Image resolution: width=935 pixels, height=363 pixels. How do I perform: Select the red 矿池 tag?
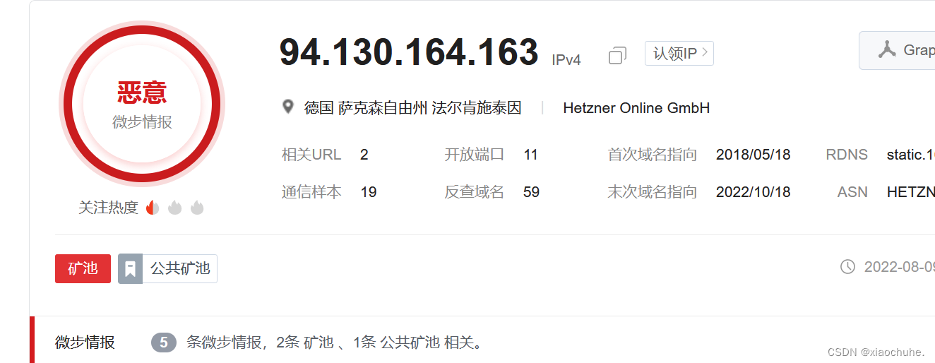[x=83, y=268]
